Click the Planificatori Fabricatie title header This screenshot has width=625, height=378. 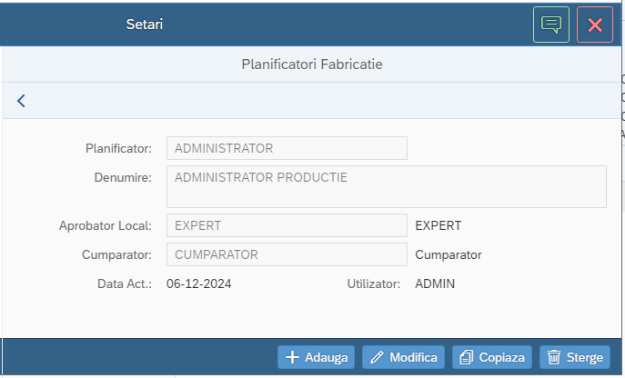click(312, 65)
